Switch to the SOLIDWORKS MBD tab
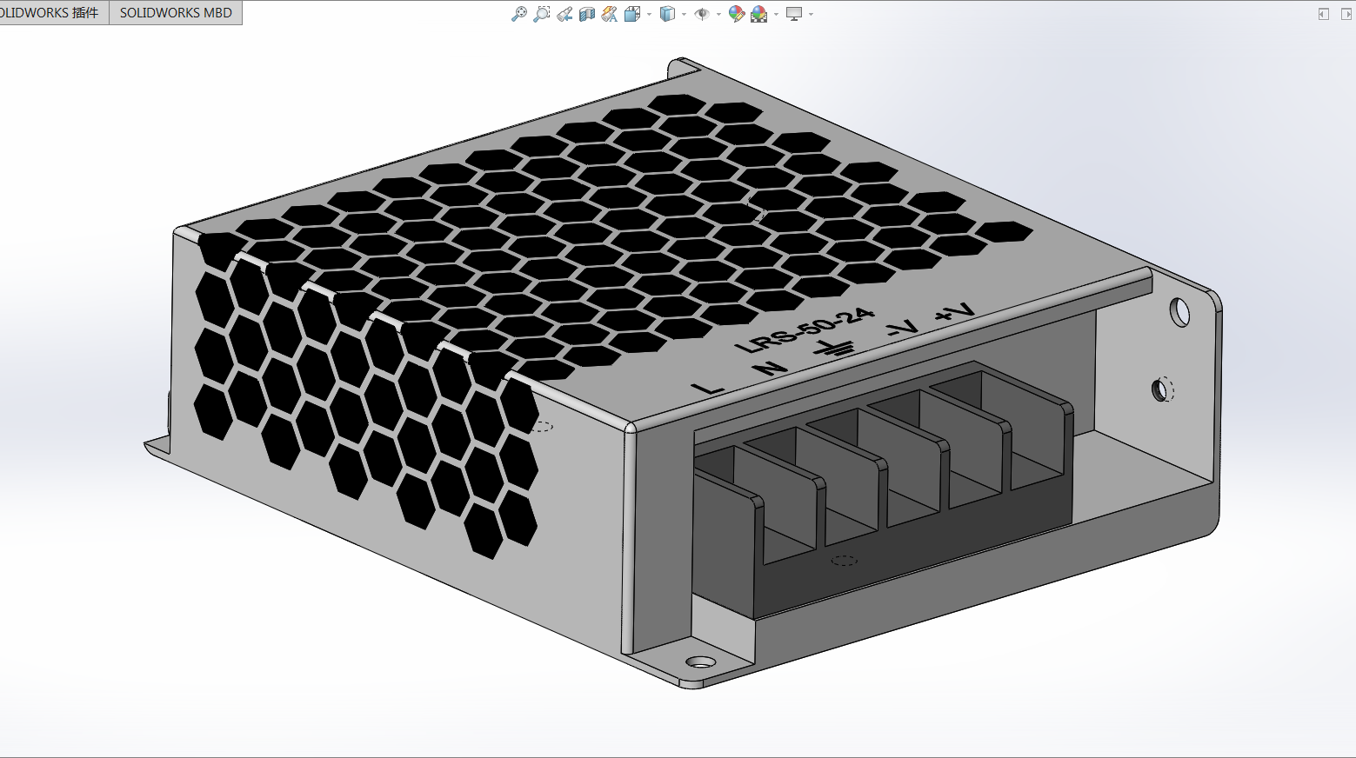The image size is (1356, 758). coord(176,13)
